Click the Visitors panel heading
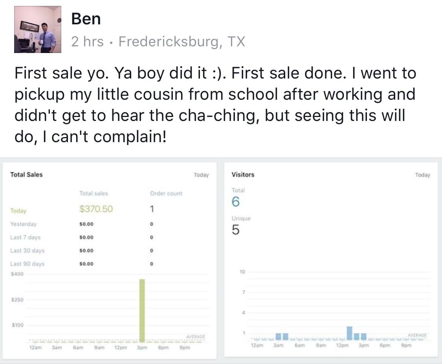 243,175
